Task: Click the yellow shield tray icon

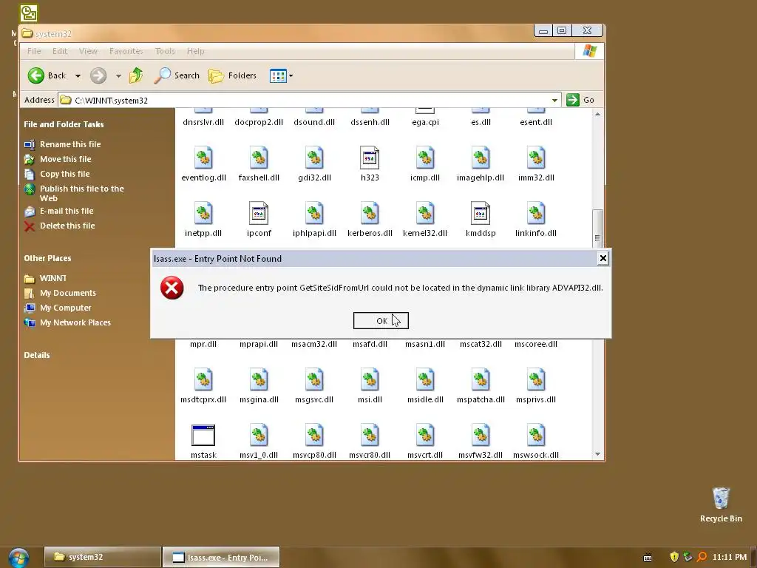Action: coord(674,557)
